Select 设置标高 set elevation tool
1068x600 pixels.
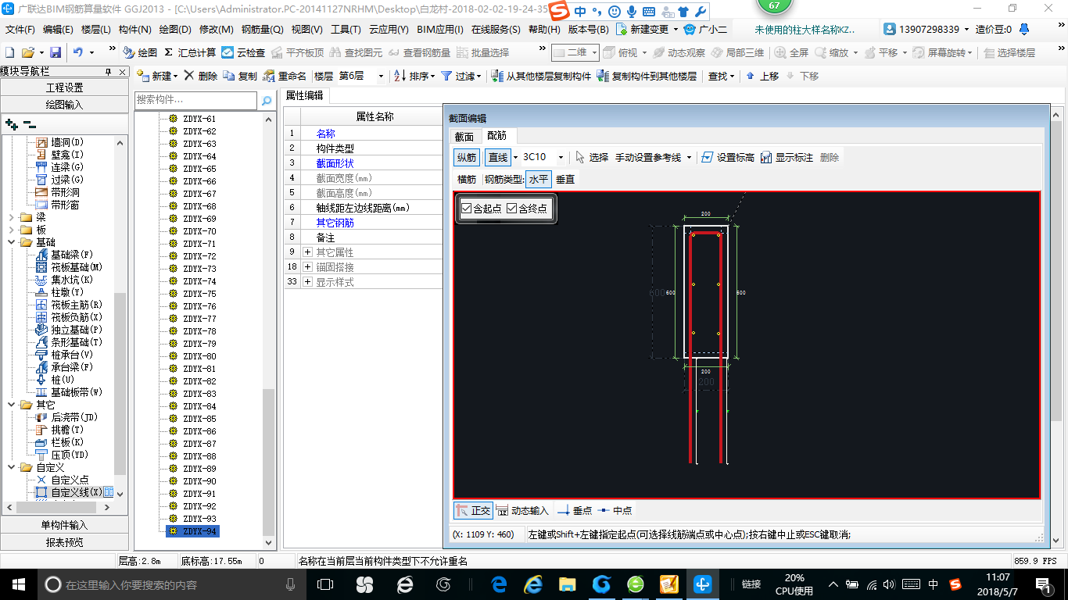(728, 157)
